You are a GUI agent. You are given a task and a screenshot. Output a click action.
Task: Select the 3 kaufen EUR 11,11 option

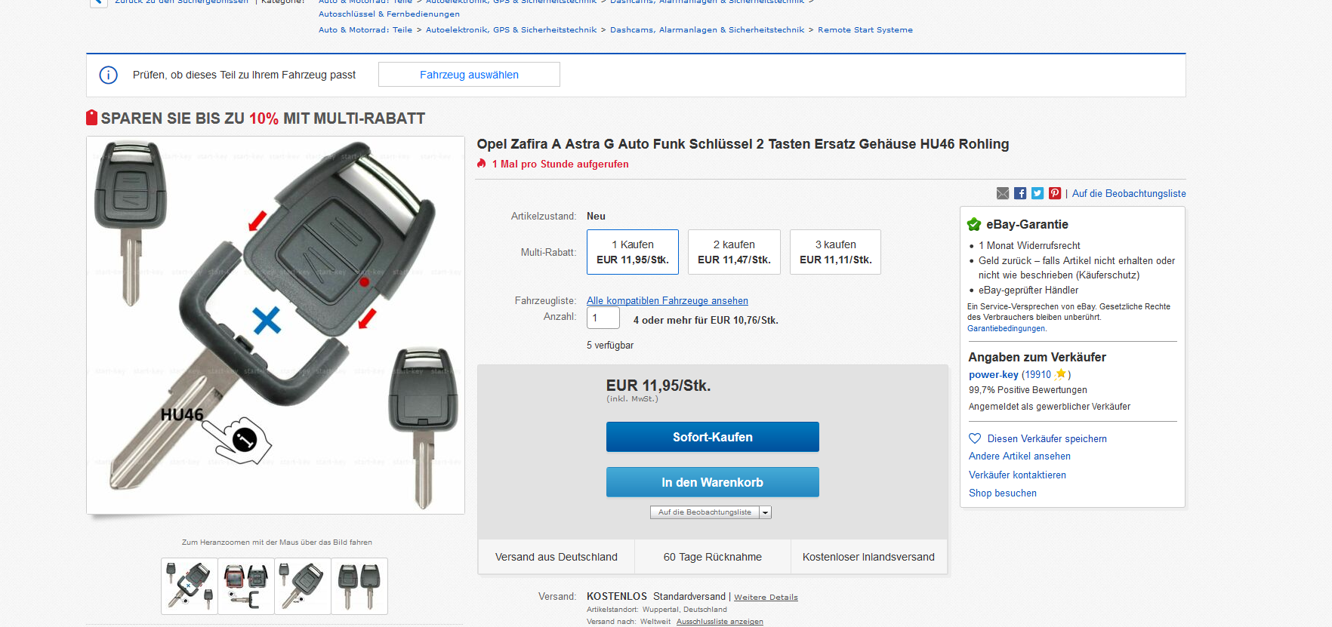[835, 252]
